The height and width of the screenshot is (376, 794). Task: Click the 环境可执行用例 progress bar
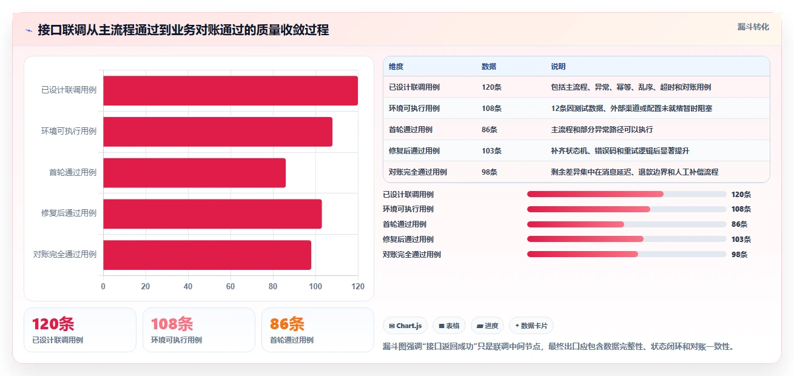click(x=627, y=209)
